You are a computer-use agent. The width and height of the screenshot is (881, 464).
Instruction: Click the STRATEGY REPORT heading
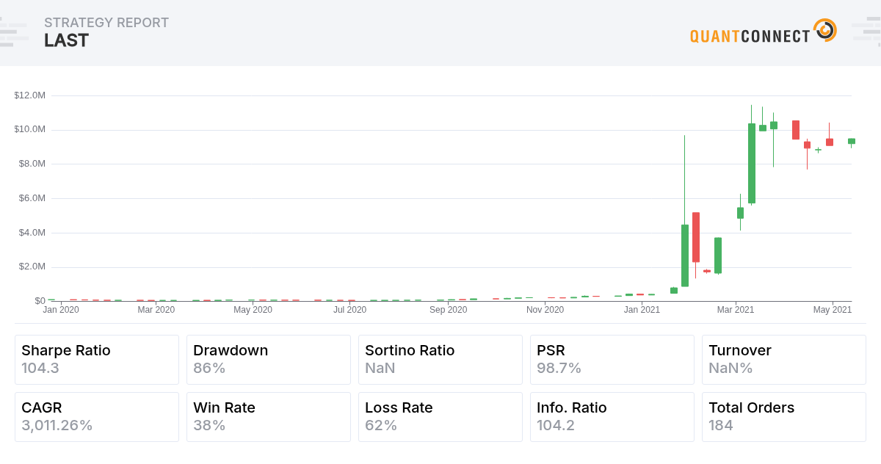click(106, 23)
